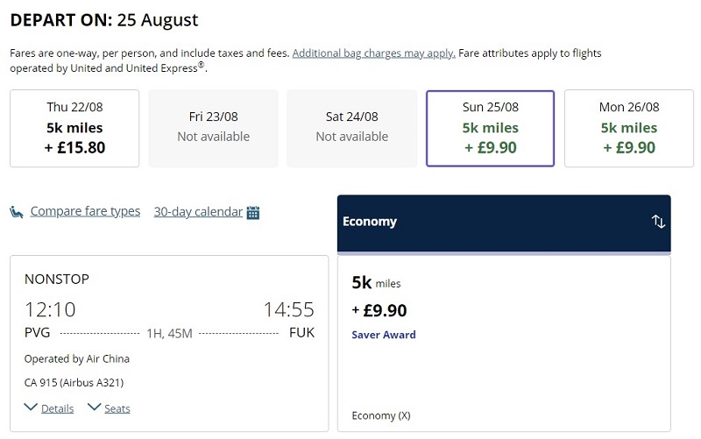Expand flight Details section
This screenshot has height=439, width=701.
click(x=57, y=408)
